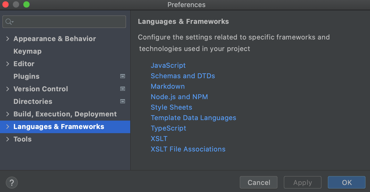The height and width of the screenshot is (192, 370).
Task: Expand the Tools section
Action: (7, 139)
